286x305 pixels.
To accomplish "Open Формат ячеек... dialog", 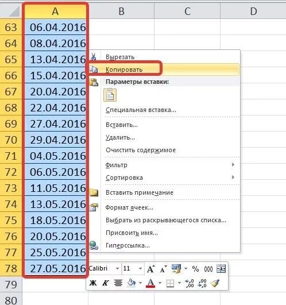I will tap(129, 207).
